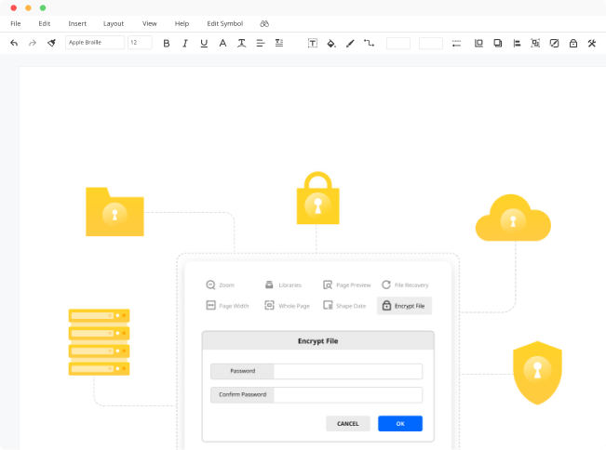Select the Format Painter brush icon
The width and height of the screenshot is (606, 450).
click(51, 43)
